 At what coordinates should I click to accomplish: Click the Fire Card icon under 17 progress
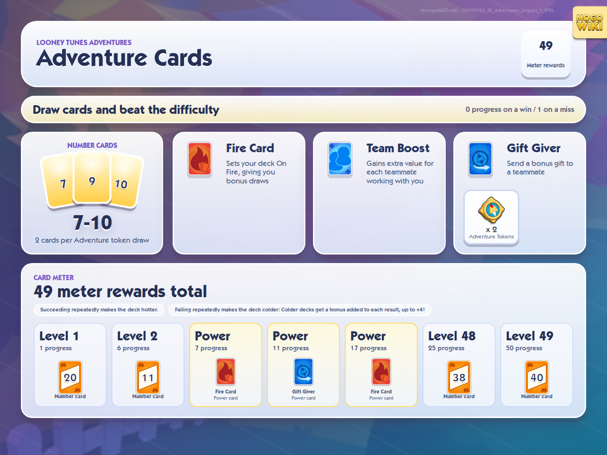[381, 372]
